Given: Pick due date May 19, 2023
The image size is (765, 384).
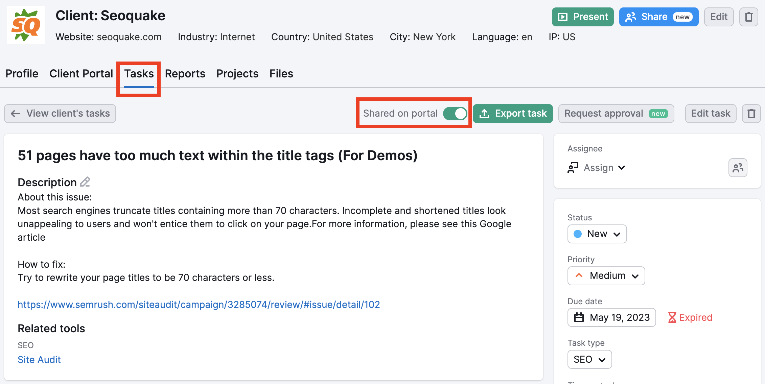Looking at the screenshot, I should 611,317.
